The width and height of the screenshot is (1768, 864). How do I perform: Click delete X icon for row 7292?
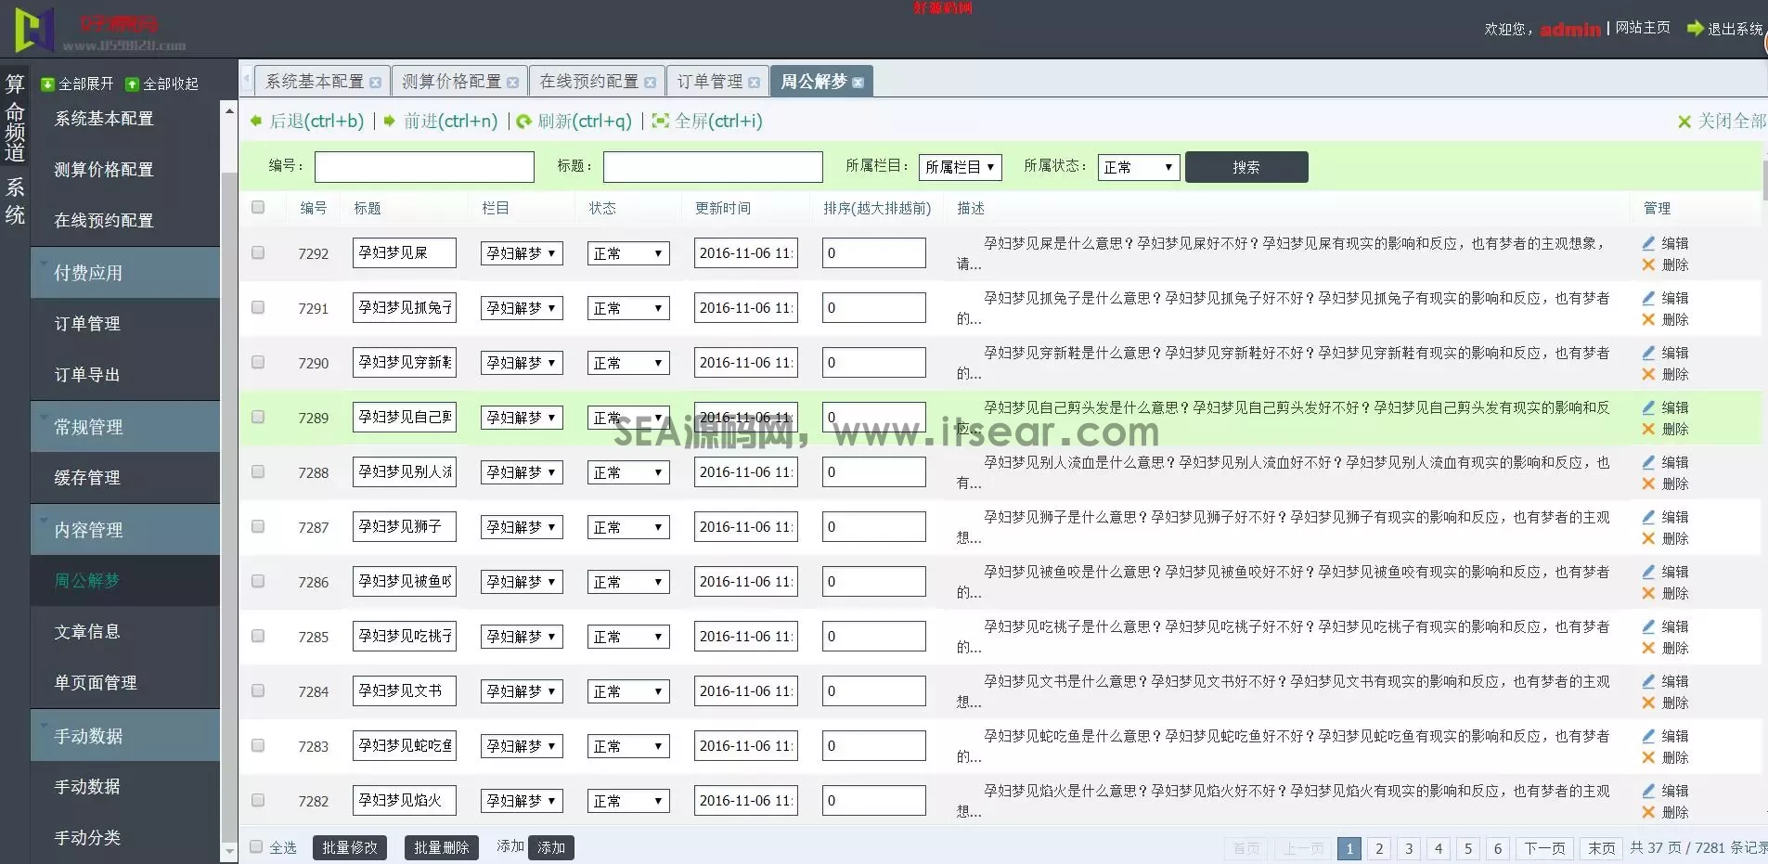(1648, 264)
